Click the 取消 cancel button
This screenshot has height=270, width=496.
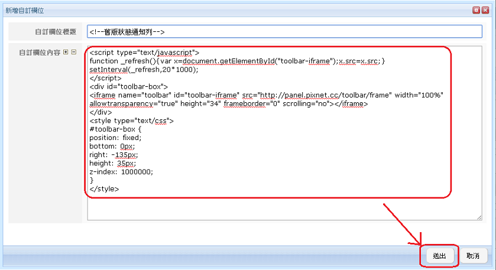point(473,255)
